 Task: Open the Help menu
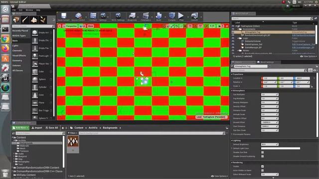38,10
